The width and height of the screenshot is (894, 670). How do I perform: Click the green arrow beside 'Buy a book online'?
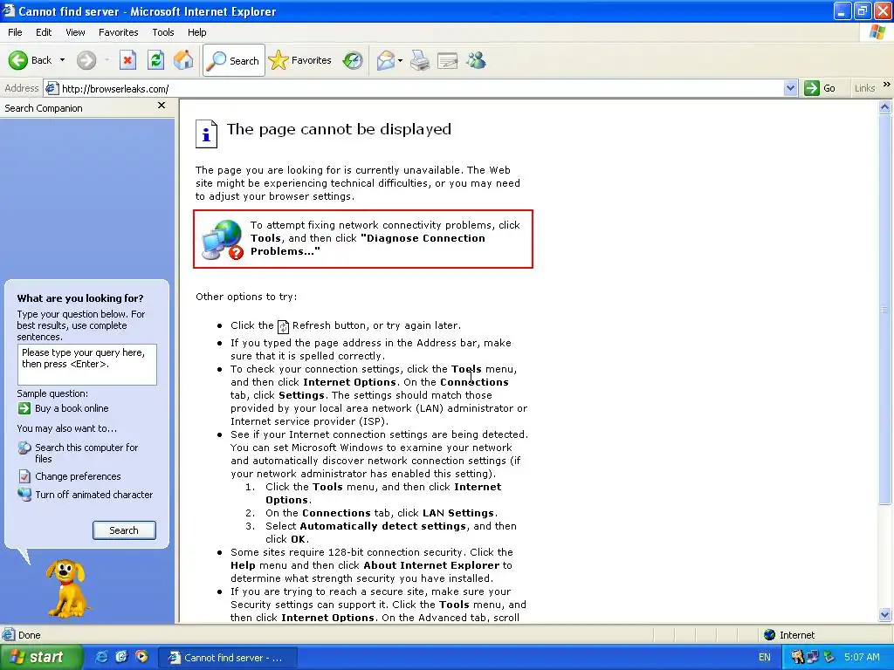pos(24,408)
